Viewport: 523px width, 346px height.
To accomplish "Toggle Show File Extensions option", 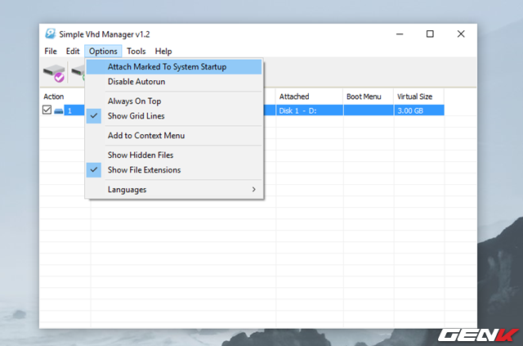I will (x=173, y=169).
